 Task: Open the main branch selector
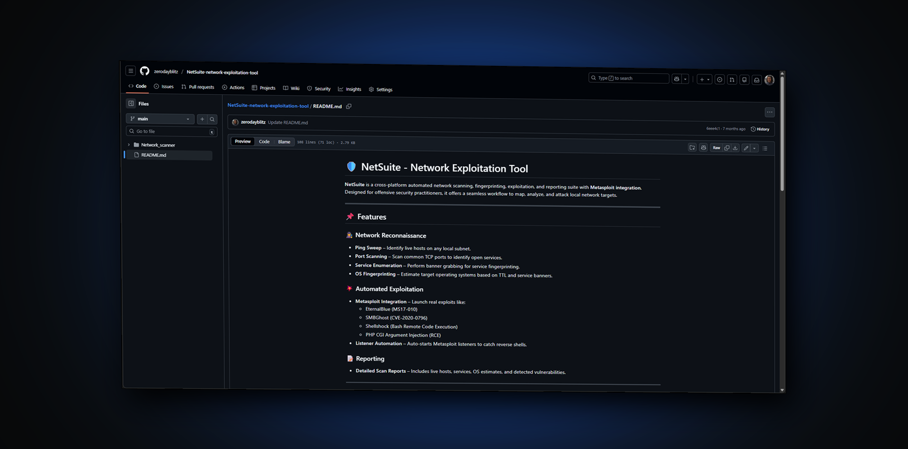[x=160, y=118]
